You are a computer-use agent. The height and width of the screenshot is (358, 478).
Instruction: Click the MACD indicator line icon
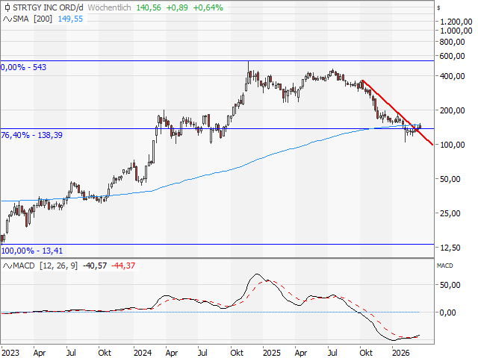[x=7, y=266]
